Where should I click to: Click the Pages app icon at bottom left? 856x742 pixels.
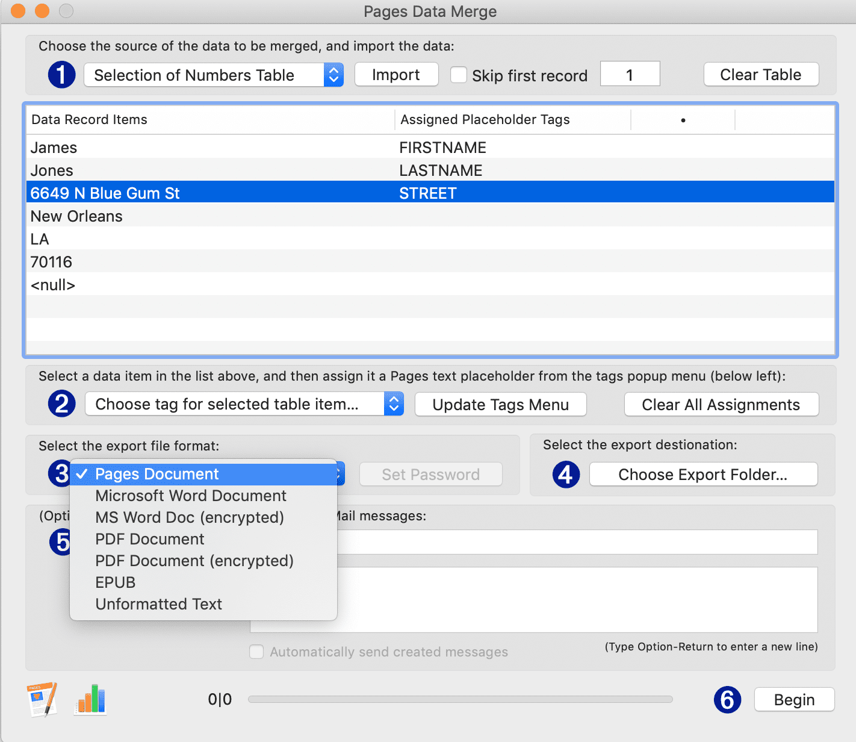pos(42,699)
